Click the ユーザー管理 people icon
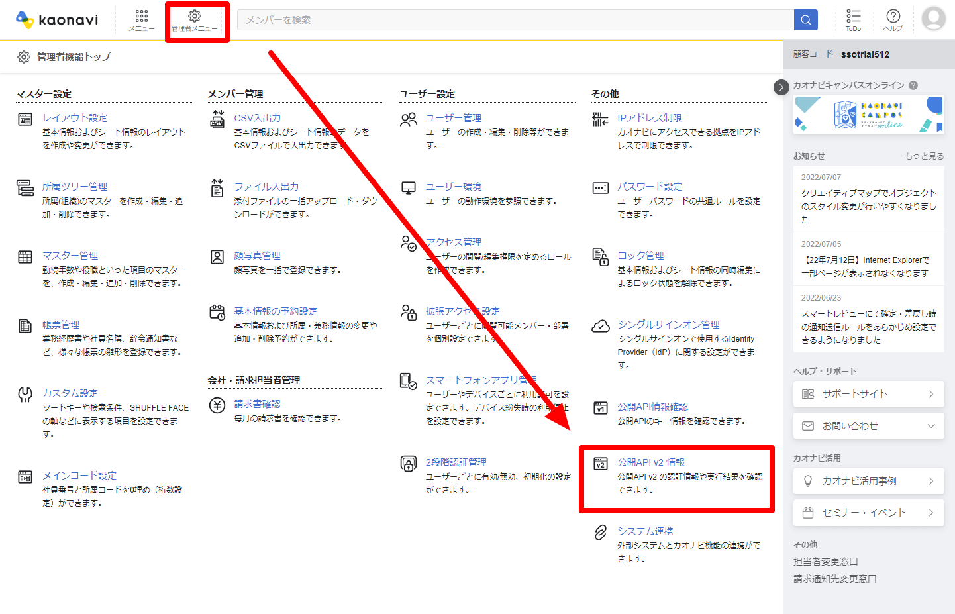The width and height of the screenshot is (955, 614). pyautogui.click(x=409, y=119)
